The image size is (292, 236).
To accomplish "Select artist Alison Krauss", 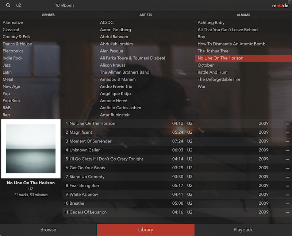I will [113, 65].
